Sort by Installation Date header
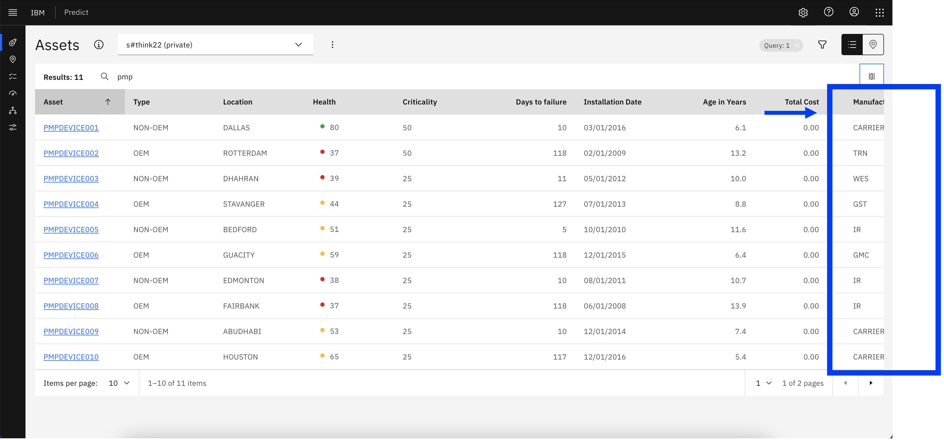 pos(612,102)
